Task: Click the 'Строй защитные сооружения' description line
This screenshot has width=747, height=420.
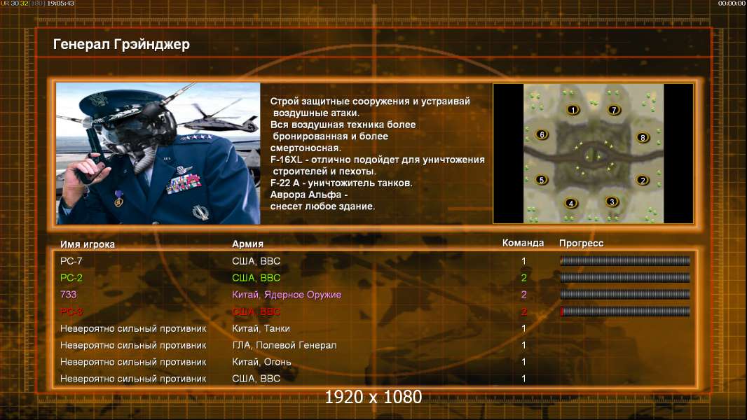Action: [370, 101]
